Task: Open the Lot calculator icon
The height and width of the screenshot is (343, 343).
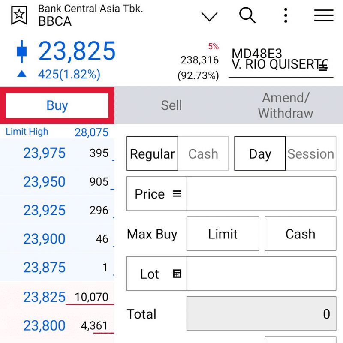Action: (177, 274)
